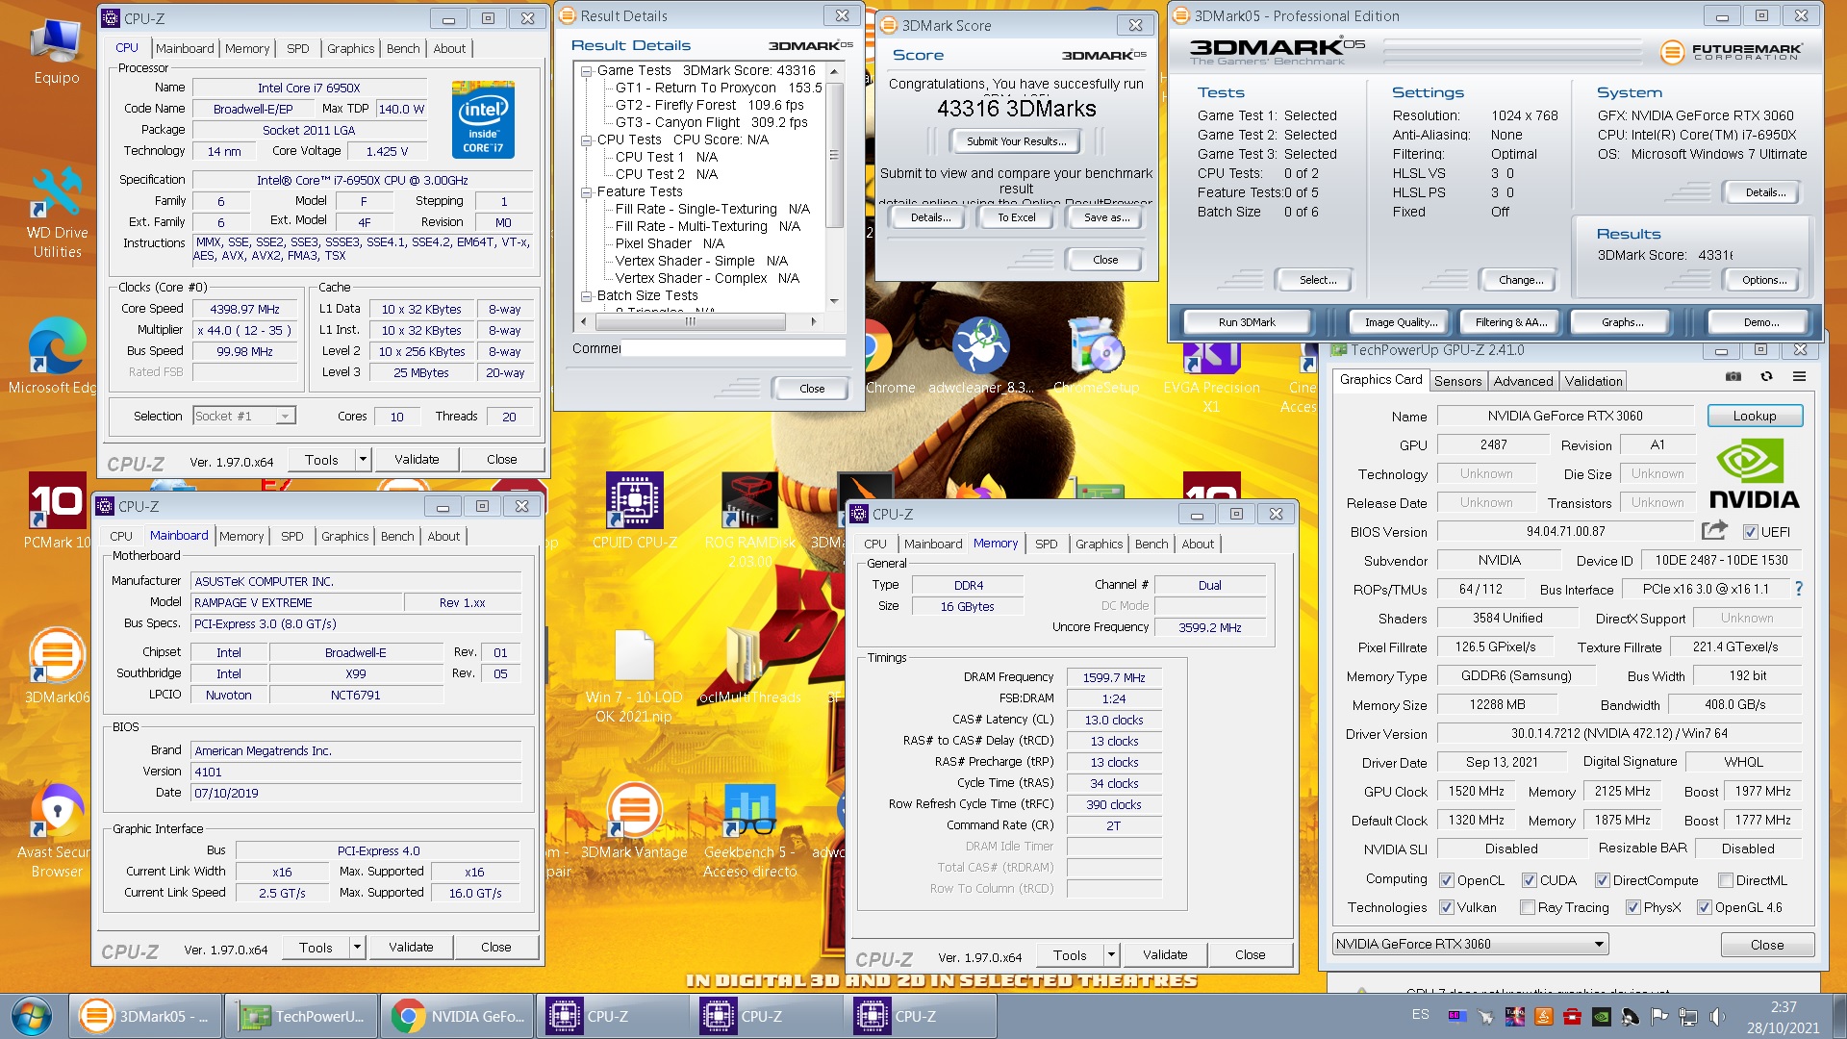This screenshot has width=1847, height=1039.
Task: Click the NVIDIA tray icon in system tray
Action: pos(1601,1016)
